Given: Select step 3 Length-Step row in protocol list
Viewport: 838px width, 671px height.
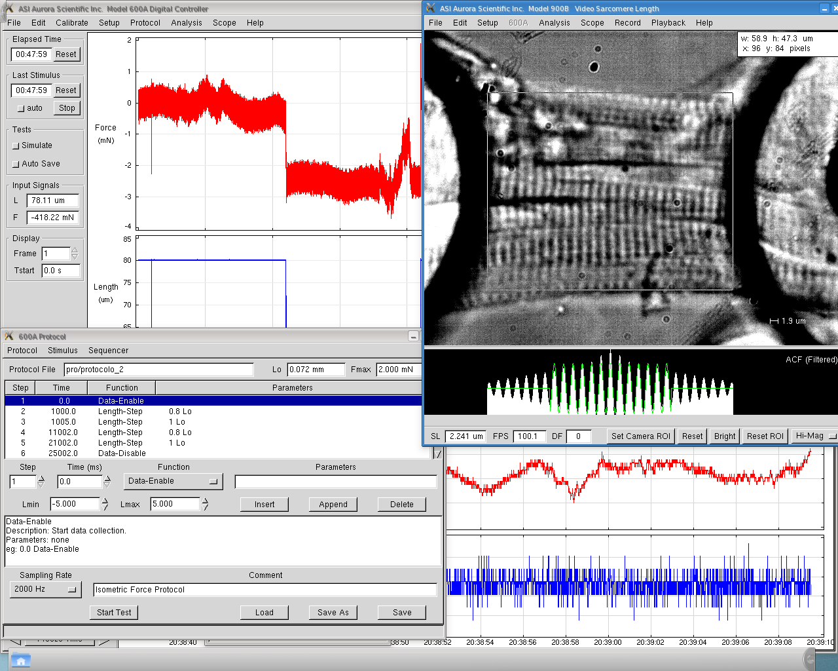Looking at the screenshot, I should click(x=120, y=422).
